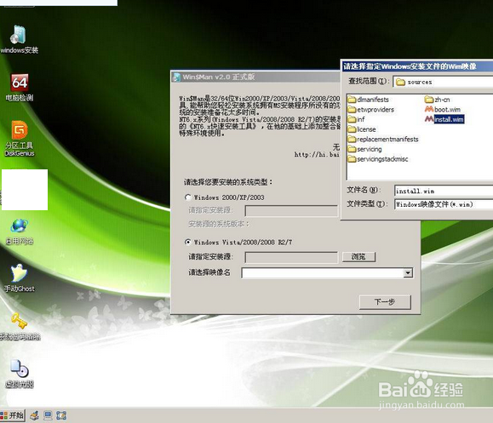Open the dlmanifests folder
Screen dimensions: 493x423
tap(369, 100)
